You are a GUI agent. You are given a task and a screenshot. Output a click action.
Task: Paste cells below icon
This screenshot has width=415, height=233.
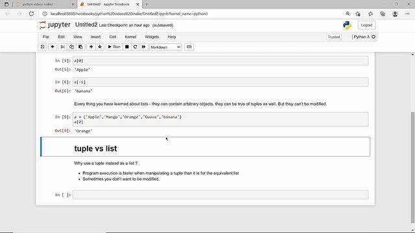[x=80, y=47]
